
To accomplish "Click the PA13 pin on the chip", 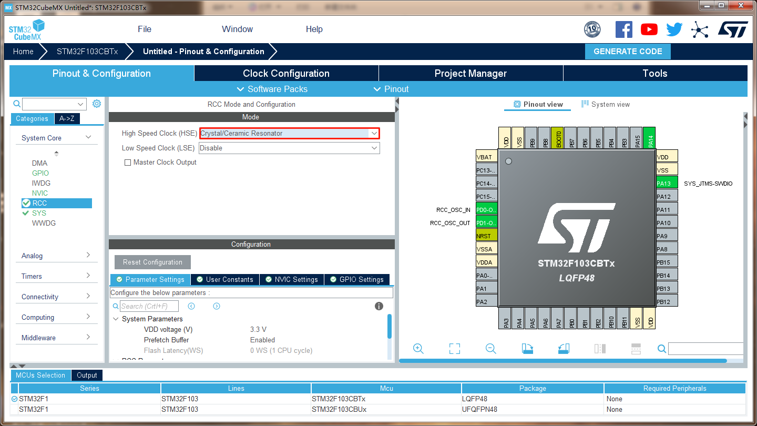I will (667, 184).
